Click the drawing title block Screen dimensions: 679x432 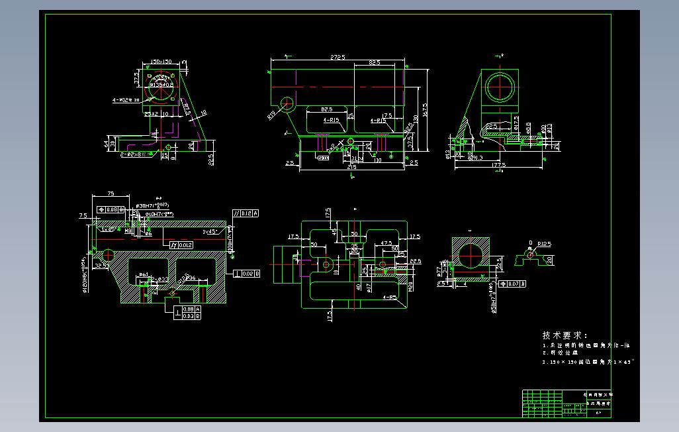566,404
